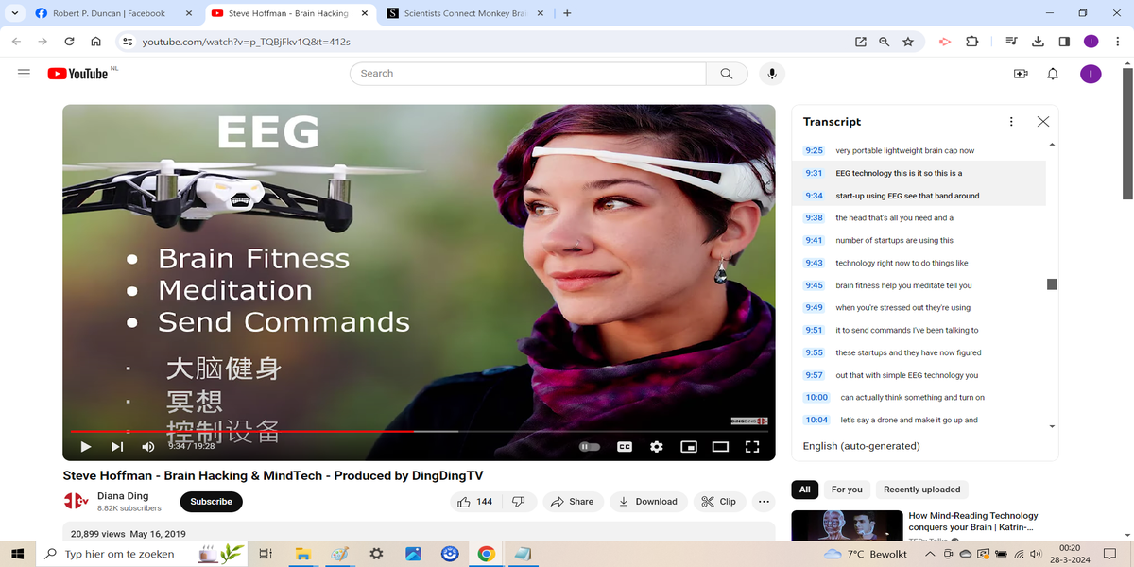
Task: Click the Clip button
Action: coord(719,502)
